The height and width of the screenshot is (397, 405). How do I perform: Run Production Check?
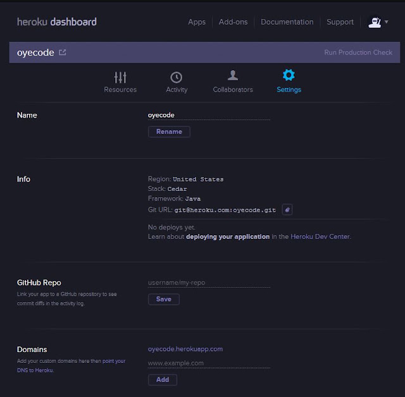pos(358,52)
